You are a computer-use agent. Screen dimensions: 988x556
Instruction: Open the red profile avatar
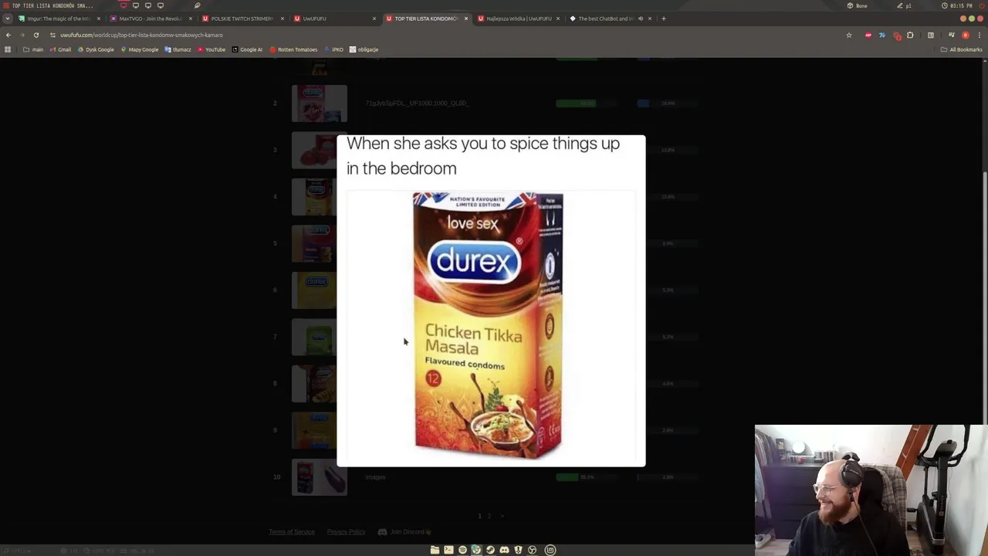coord(965,35)
